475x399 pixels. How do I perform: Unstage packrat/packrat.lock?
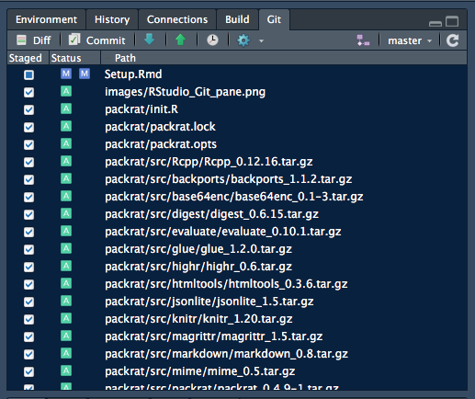point(29,127)
